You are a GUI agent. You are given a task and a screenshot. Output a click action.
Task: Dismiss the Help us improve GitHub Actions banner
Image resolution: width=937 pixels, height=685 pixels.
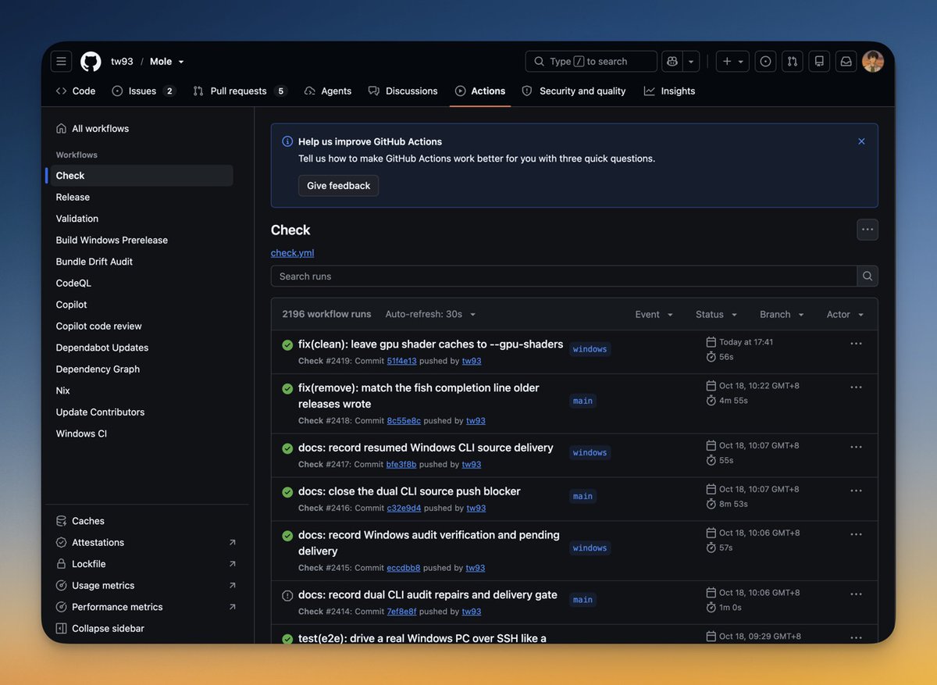[x=861, y=141]
